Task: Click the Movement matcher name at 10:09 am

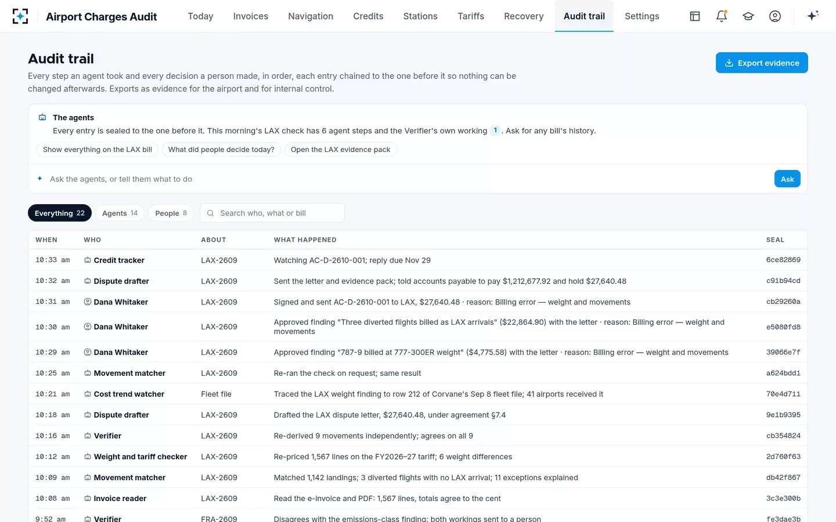Action: pyautogui.click(x=129, y=478)
